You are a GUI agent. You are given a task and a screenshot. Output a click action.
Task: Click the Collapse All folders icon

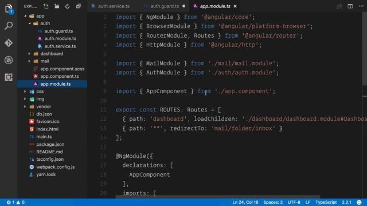[x=79, y=6]
